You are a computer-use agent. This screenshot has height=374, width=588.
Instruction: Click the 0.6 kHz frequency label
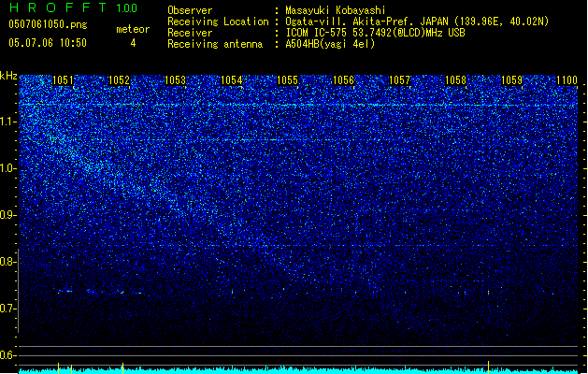[x=8, y=355]
